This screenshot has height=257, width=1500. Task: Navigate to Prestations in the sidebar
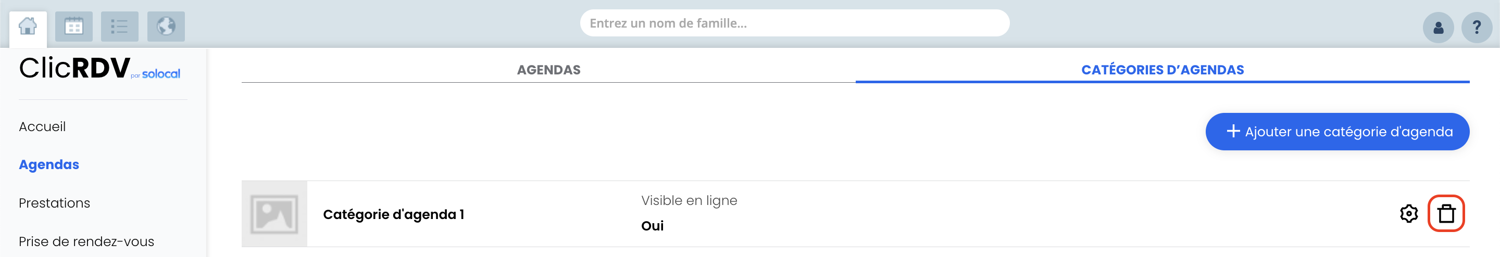coord(54,203)
